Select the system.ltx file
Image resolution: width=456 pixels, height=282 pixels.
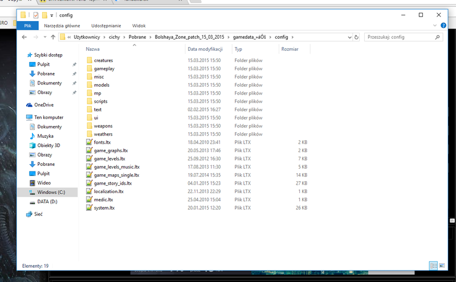[x=104, y=208]
